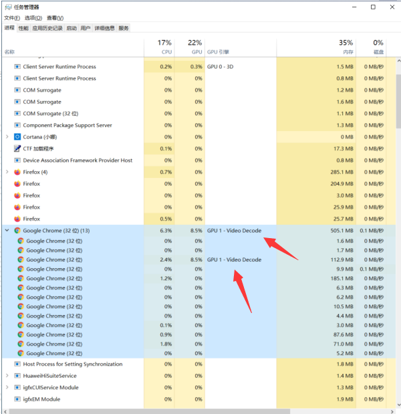
Task: Sort processes by the CPU column header
Action: coord(166,47)
